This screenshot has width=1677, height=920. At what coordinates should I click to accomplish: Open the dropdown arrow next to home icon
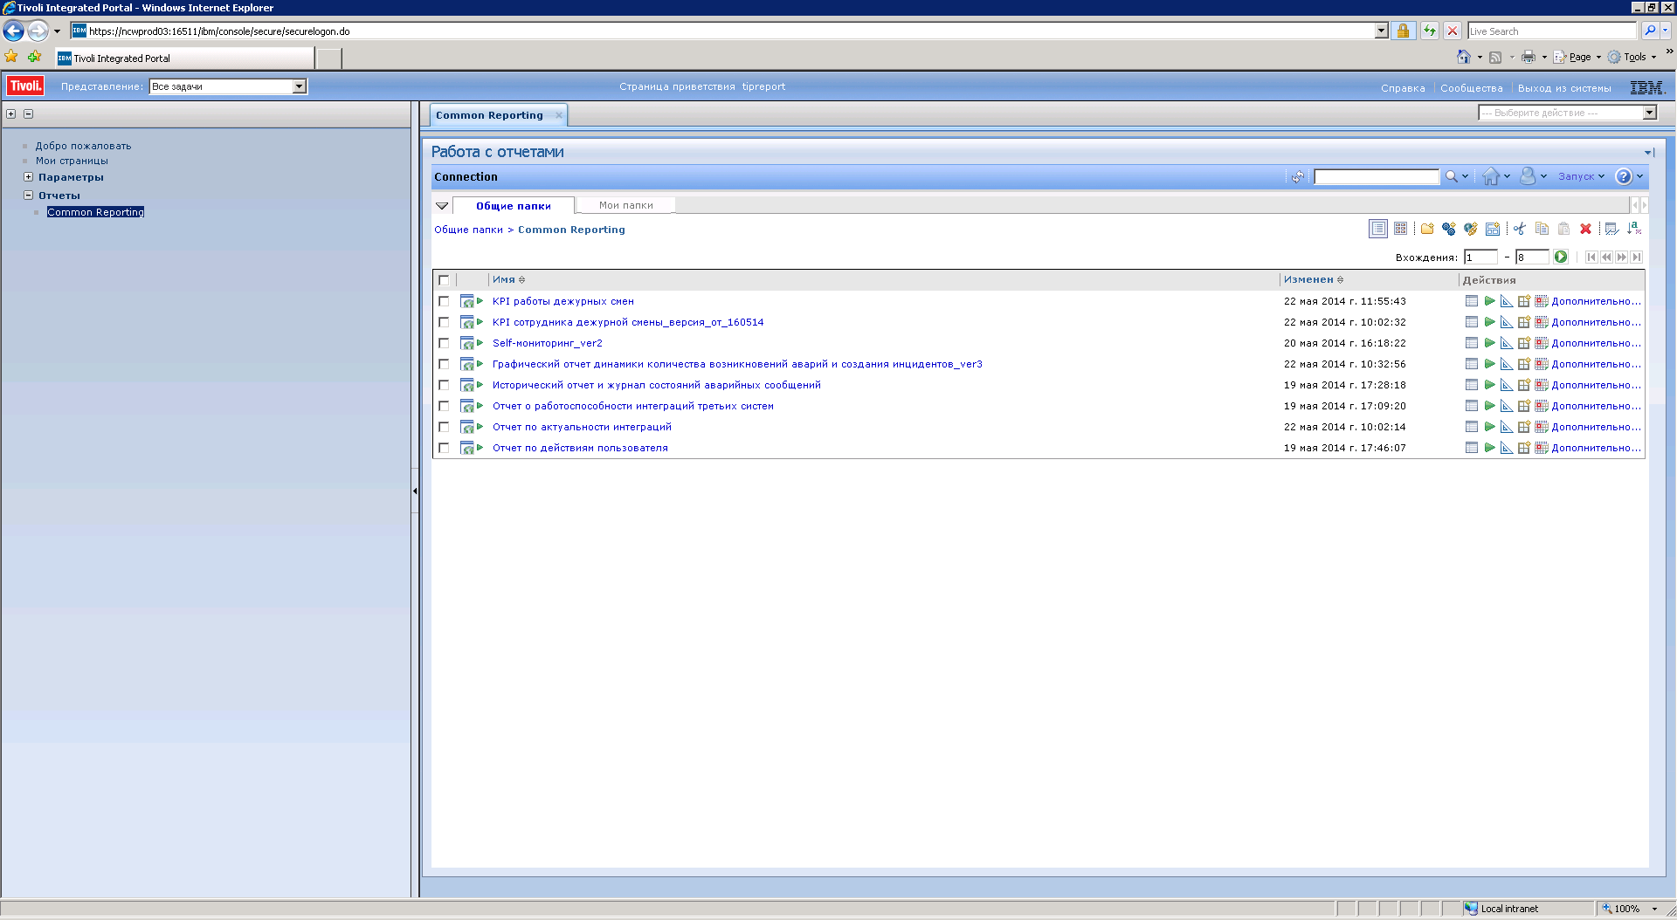point(1507,176)
